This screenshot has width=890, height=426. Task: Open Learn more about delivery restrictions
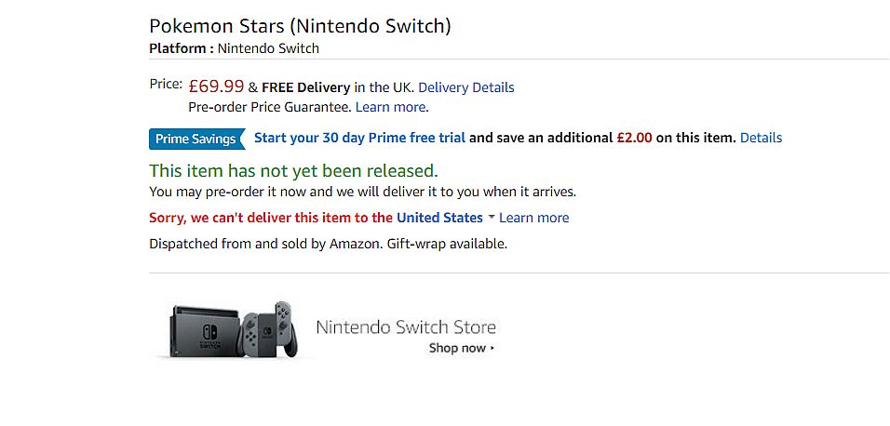[x=533, y=218]
